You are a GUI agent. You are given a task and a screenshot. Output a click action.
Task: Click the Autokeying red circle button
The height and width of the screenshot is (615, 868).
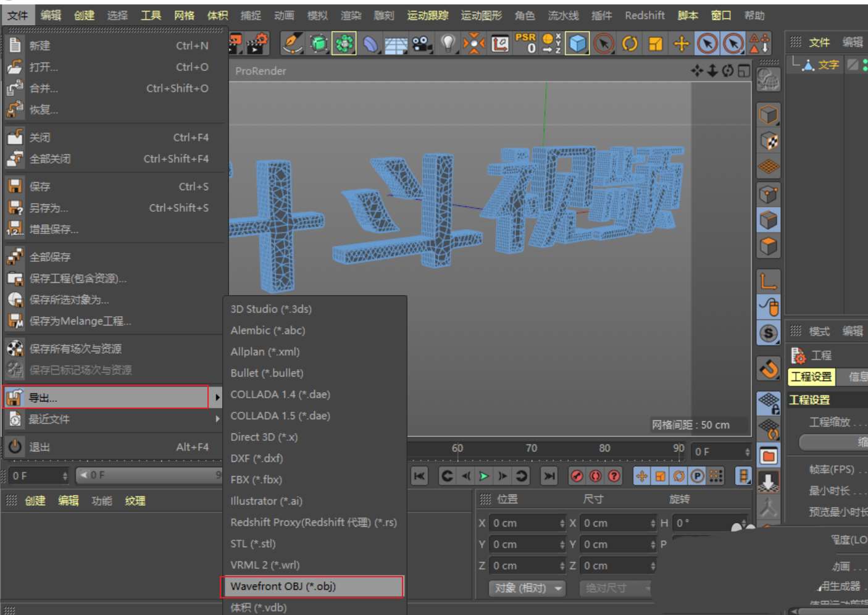(595, 475)
